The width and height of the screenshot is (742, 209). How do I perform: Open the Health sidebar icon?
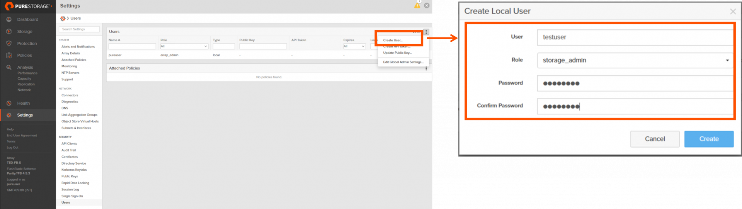point(9,103)
